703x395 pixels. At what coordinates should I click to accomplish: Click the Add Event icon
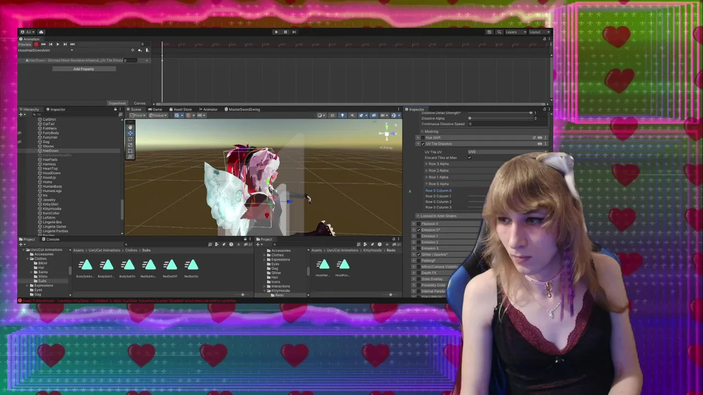[147, 50]
